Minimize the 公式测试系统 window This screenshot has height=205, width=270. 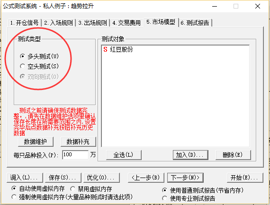215,6
